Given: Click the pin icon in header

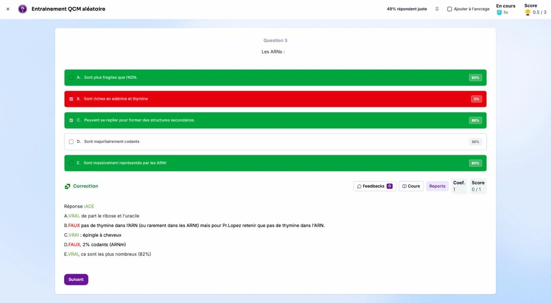Looking at the screenshot, I should click(437, 9).
